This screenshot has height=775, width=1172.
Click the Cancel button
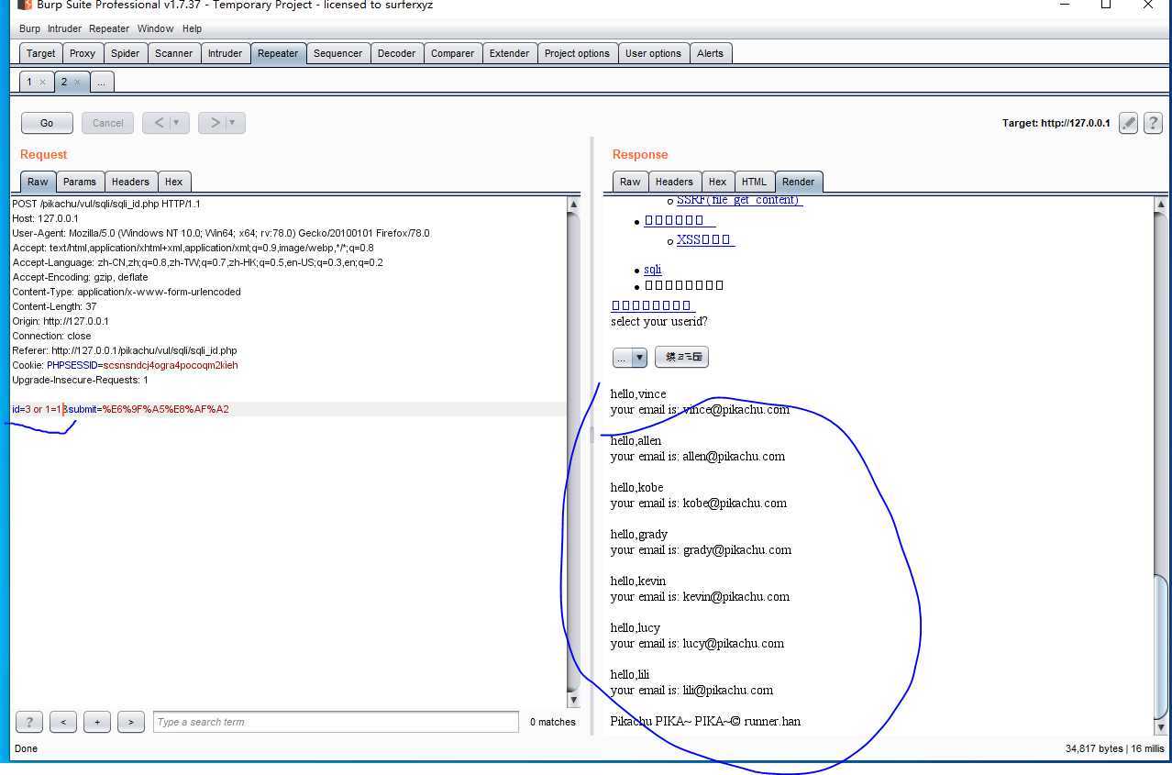click(107, 123)
